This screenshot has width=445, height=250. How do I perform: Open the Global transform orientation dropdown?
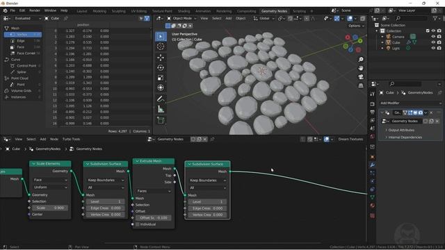[264, 19]
